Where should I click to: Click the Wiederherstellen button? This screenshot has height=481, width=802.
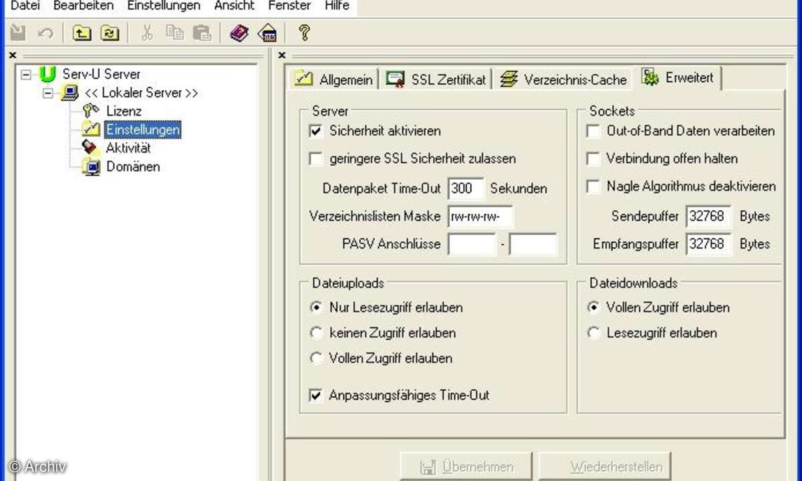[605, 467]
